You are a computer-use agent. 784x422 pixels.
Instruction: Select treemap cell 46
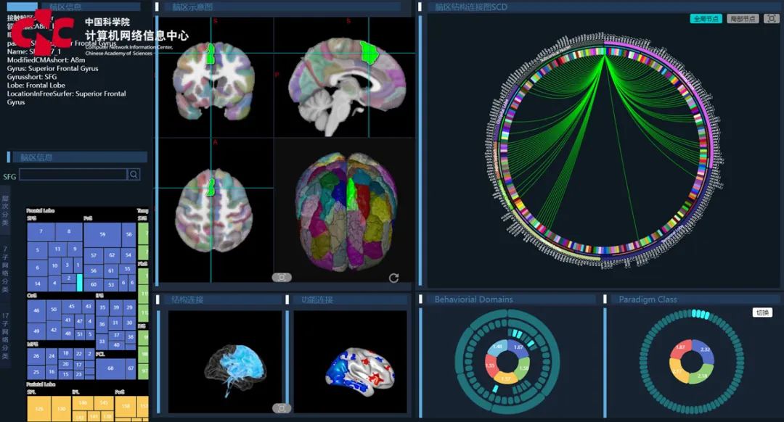[x=36, y=312]
